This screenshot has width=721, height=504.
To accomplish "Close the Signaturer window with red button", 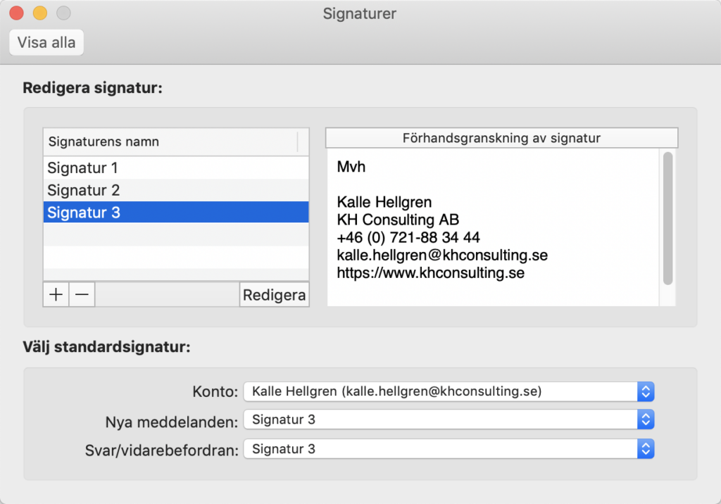I will tap(17, 13).
